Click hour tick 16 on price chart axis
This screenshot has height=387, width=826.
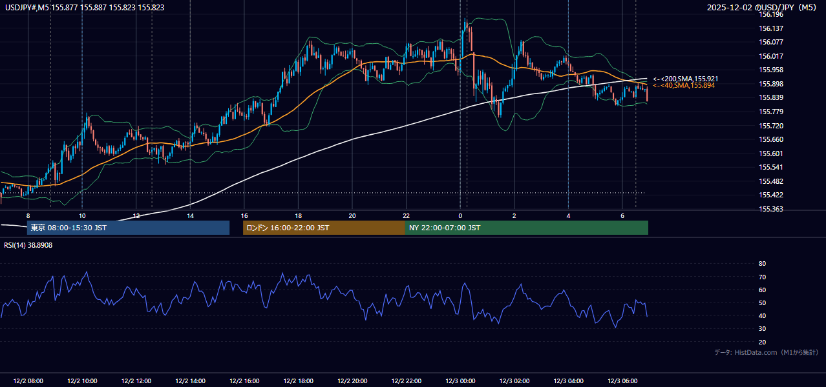pos(244,215)
